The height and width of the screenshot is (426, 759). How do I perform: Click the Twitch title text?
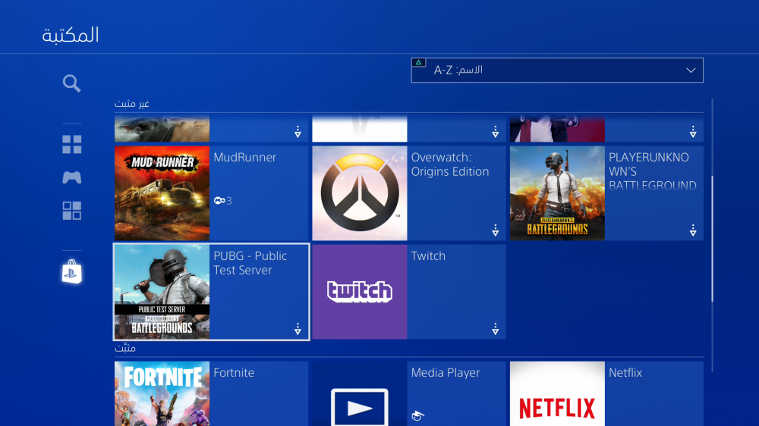(428, 255)
